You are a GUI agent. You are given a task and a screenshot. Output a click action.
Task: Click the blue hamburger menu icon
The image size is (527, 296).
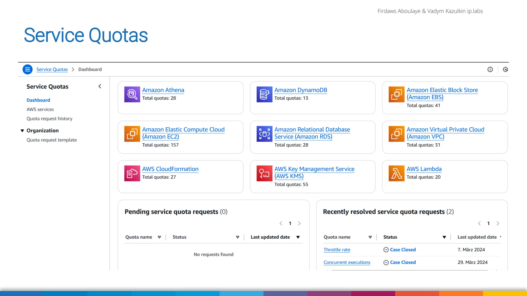pos(28,69)
